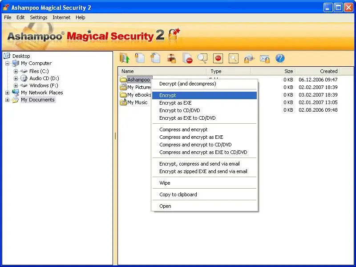The image size is (356, 267).
Task: Select Copy to clipboard menu entry
Action: point(205,194)
